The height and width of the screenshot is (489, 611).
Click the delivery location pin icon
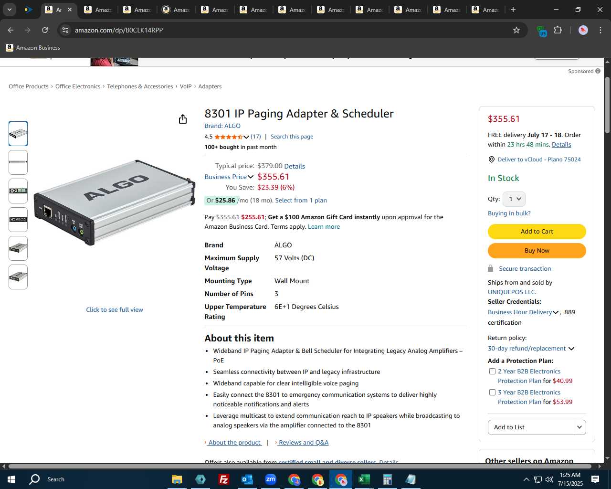coord(491,159)
